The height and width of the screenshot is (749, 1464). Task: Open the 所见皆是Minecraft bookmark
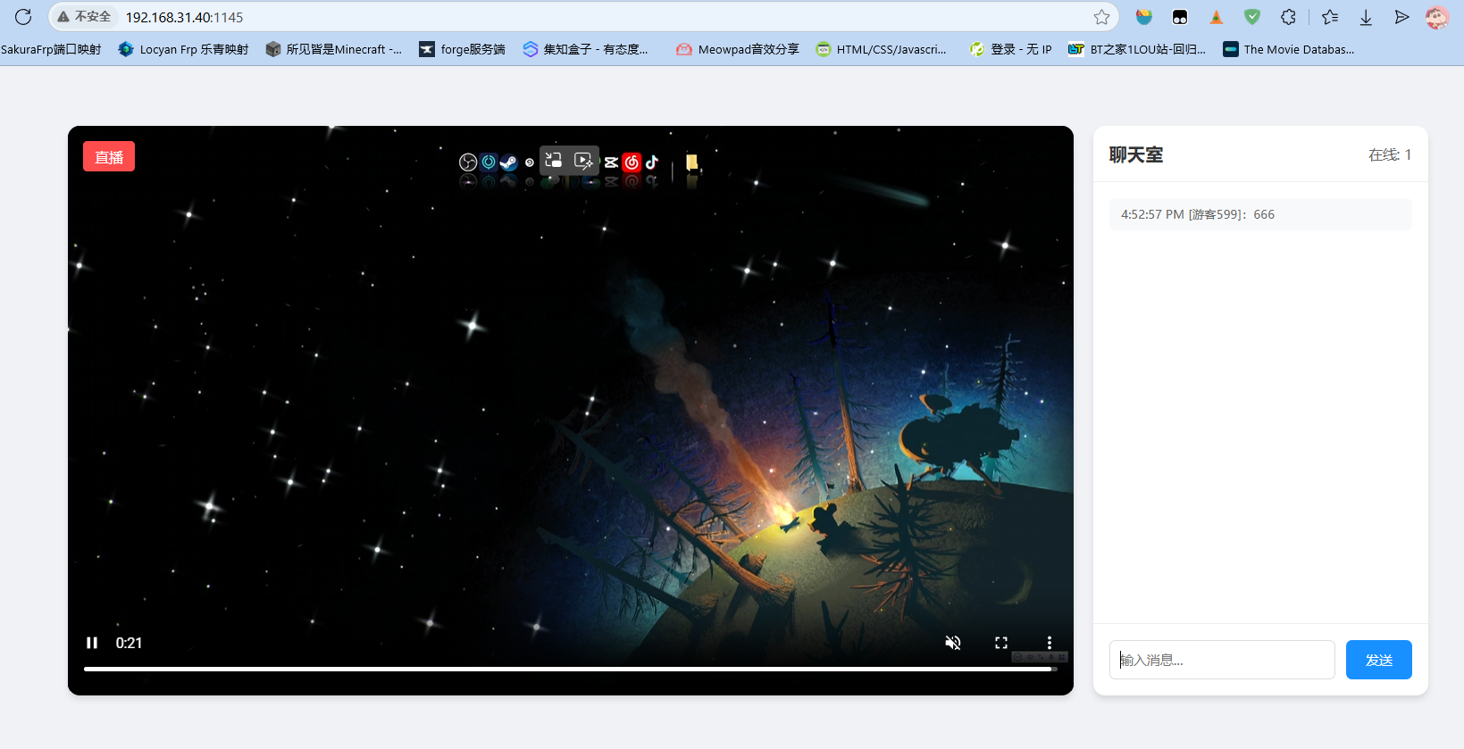point(334,49)
